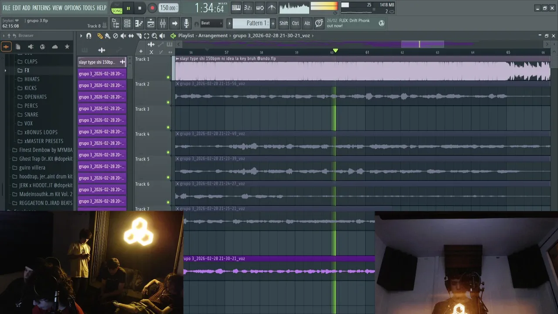The image size is (558, 314).
Task: Toggle the Song/Pattern mode switch
Action: [x=117, y=8]
